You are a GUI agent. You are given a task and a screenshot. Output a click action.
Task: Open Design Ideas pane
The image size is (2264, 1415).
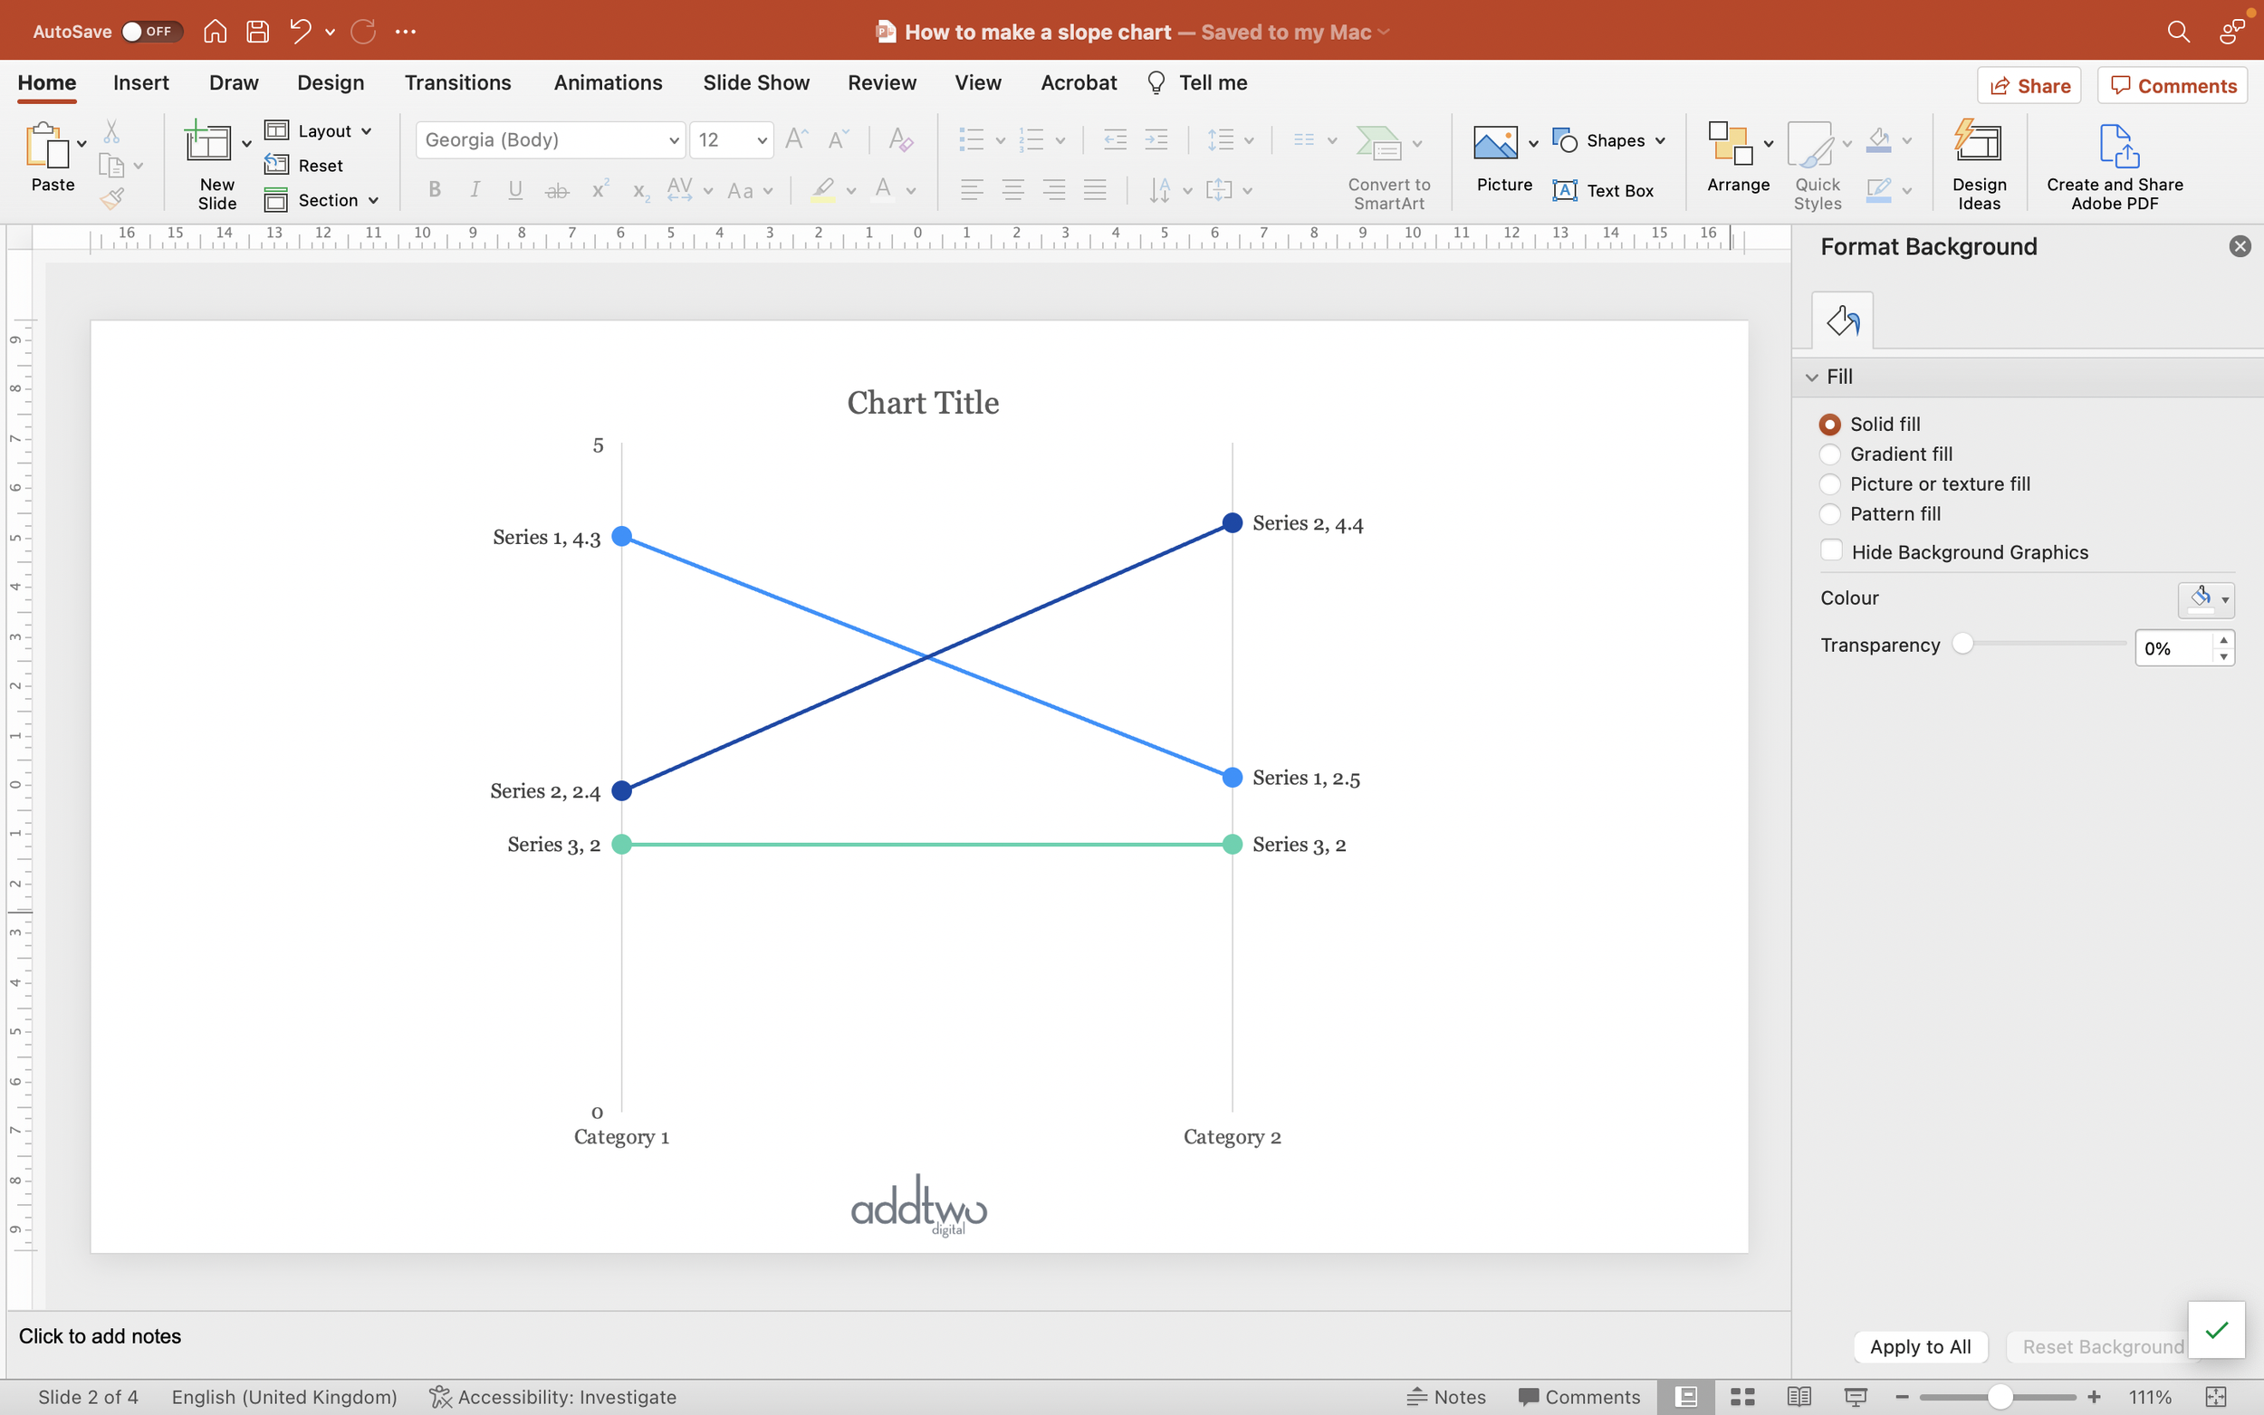tap(1979, 164)
